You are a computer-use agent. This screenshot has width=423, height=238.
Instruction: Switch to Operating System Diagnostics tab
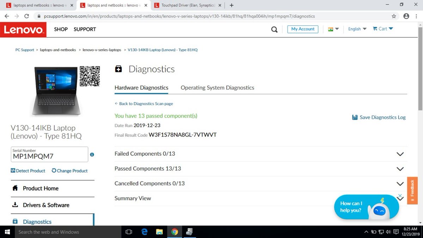(217, 88)
